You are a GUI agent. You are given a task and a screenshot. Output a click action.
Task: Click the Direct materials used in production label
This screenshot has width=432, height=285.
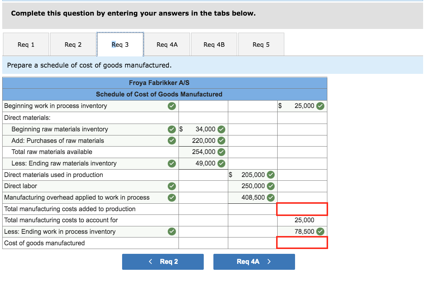click(53, 175)
